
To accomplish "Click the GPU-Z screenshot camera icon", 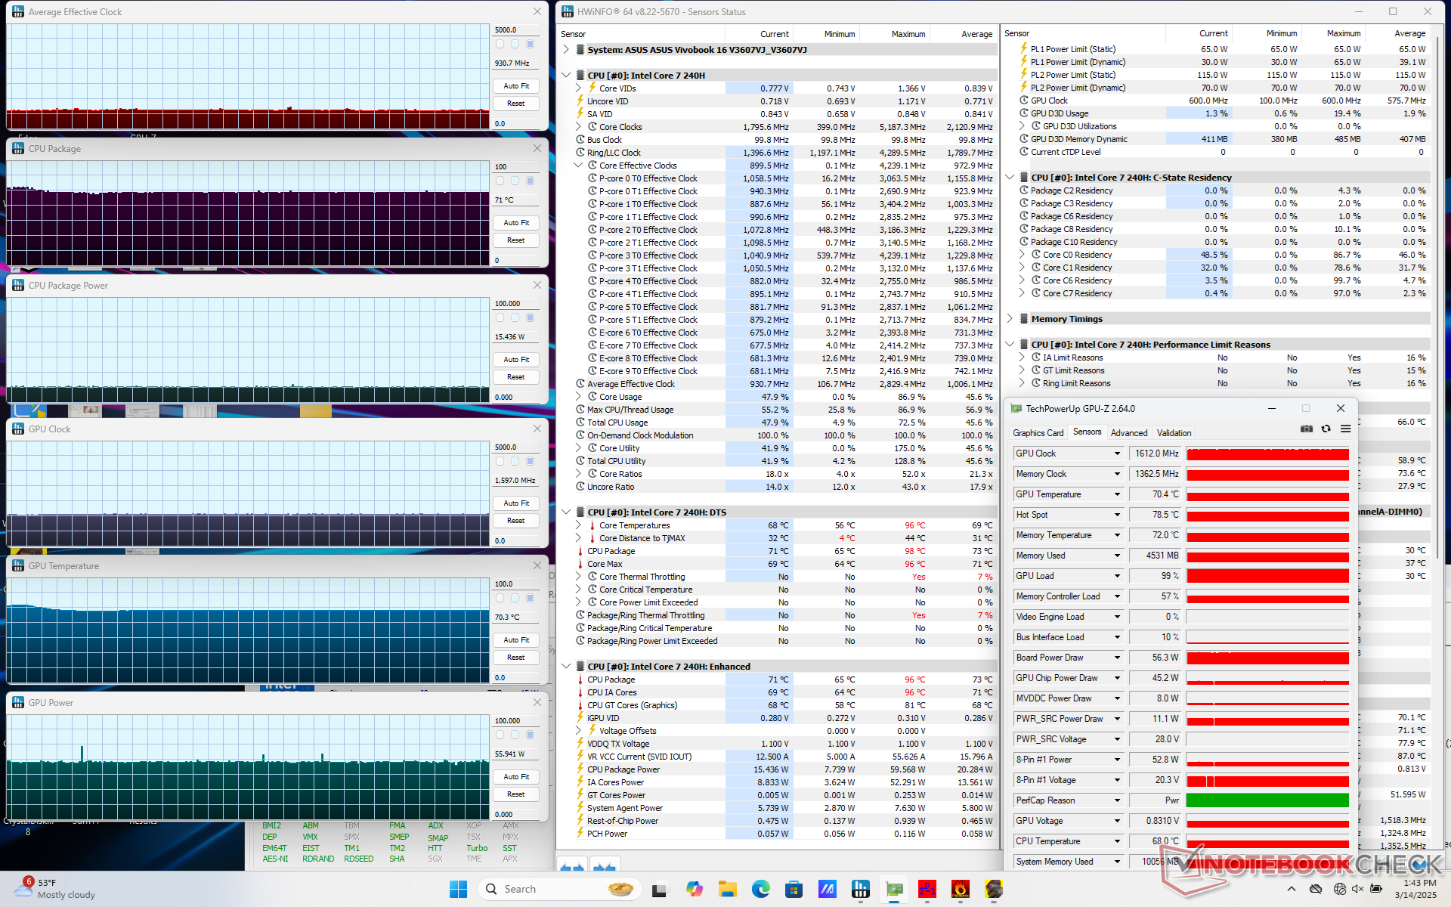I will 1307,429.
